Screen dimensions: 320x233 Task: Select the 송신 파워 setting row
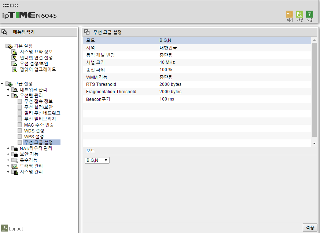(x=197, y=70)
